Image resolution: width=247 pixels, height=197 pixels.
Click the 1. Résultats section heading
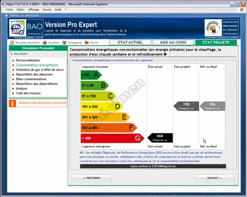19,54
